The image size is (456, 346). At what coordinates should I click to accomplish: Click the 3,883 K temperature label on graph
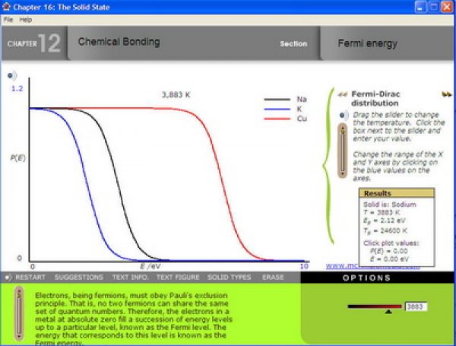(176, 94)
